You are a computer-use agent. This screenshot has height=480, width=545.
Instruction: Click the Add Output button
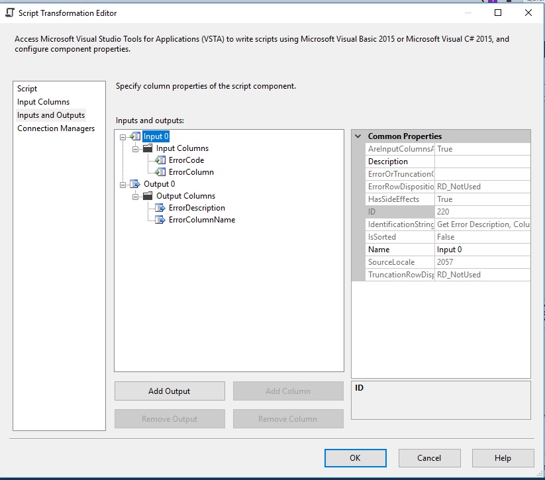170,391
